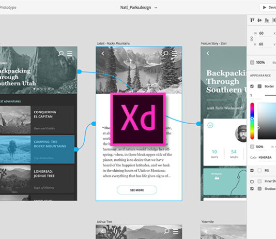Toggle the width-height lock chain icon
This screenshot has width=276, height=239.
(252, 39)
